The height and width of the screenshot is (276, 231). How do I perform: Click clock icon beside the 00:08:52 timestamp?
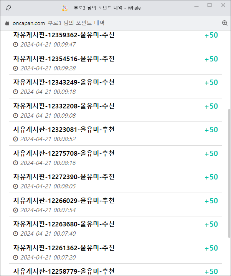[16, 139]
